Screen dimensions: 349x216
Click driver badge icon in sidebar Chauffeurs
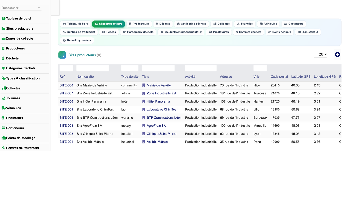pos(3,118)
